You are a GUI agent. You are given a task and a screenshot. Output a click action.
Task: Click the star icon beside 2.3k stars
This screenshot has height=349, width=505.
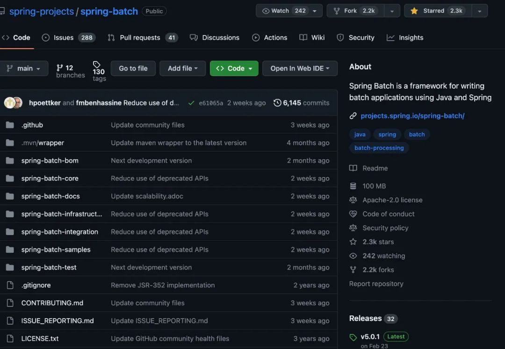tap(353, 242)
